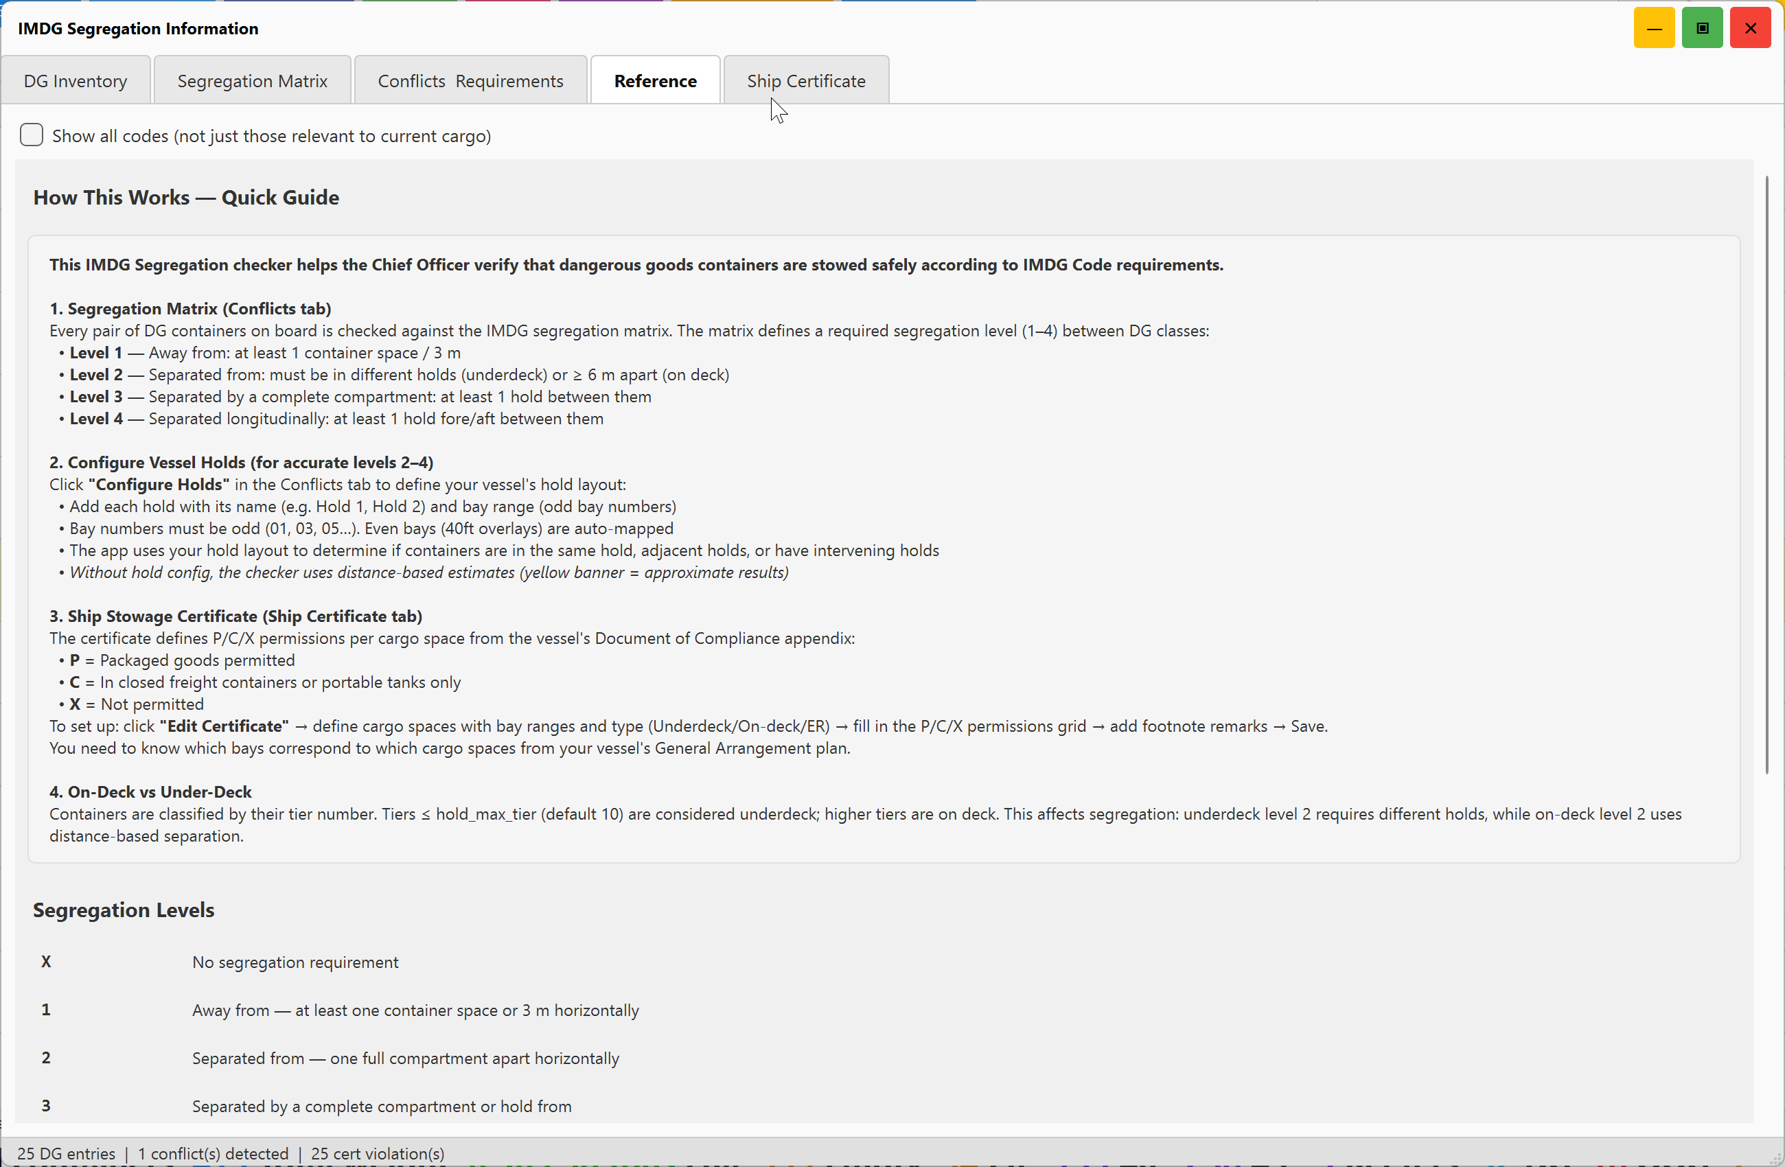Image resolution: width=1785 pixels, height=1167 pixels.
Task: Click 'Level 3 — Separated by a complete compartment' bullet
Action: pyautogui.click(x=355, y=396)
